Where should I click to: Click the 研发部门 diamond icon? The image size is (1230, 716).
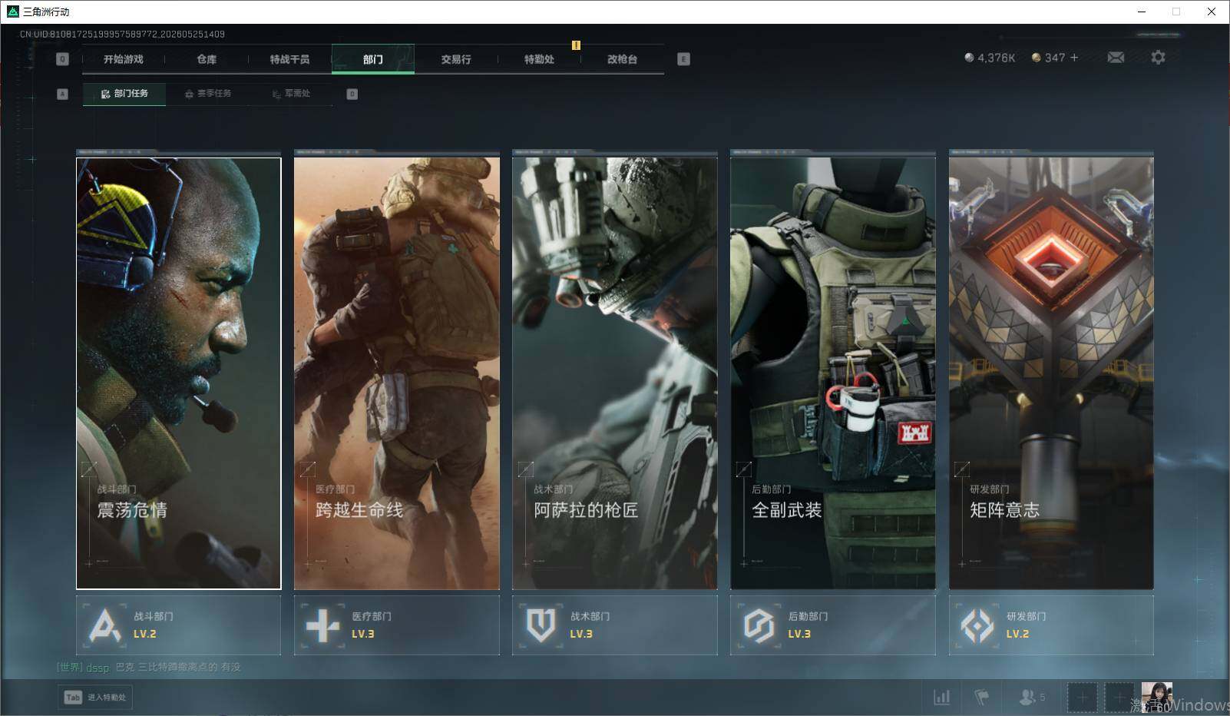(x=977, y=625)
